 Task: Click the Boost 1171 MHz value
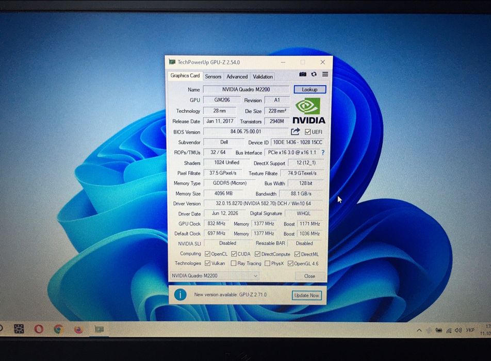coord(309,223)
